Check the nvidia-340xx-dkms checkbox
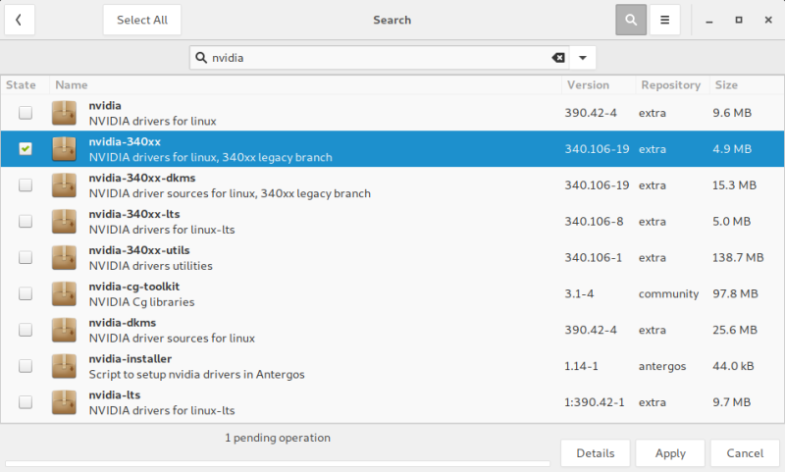The width and height of the screenshot is (785, 472). 26,185
